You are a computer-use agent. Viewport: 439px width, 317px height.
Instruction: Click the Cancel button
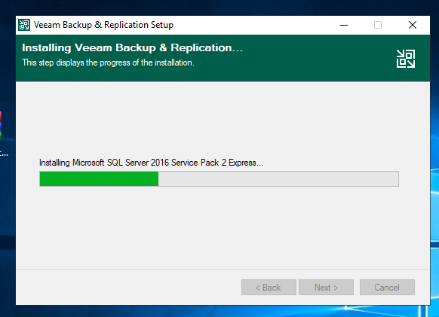[387, 288]
